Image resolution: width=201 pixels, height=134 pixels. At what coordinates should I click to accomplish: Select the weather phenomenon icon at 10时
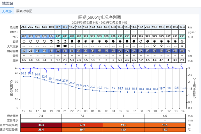(155, 46)
